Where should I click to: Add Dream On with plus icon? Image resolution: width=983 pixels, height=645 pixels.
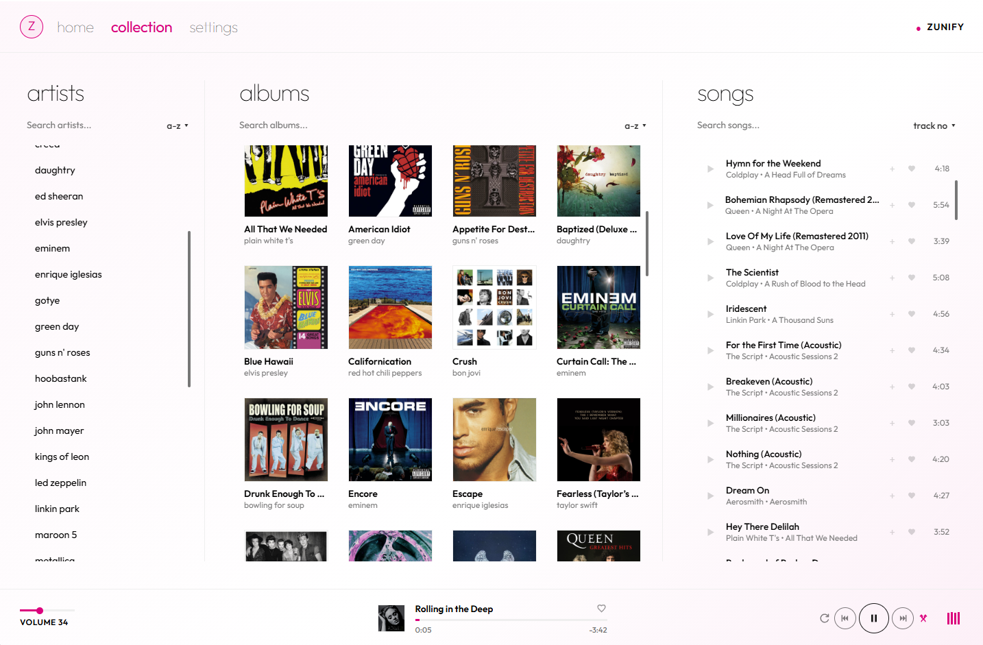click(892, 496)
